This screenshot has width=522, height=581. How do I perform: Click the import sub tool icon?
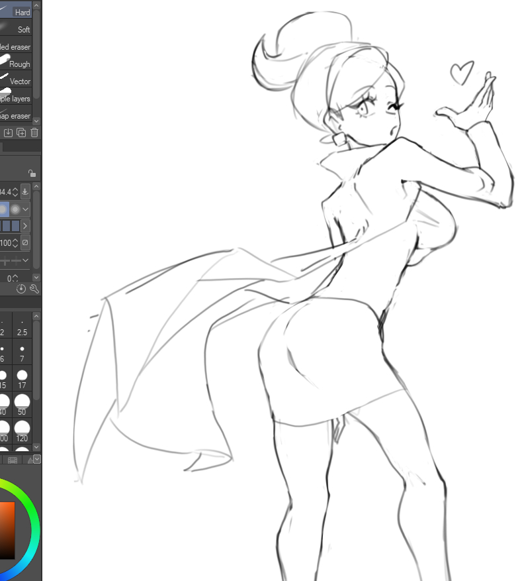9,132
